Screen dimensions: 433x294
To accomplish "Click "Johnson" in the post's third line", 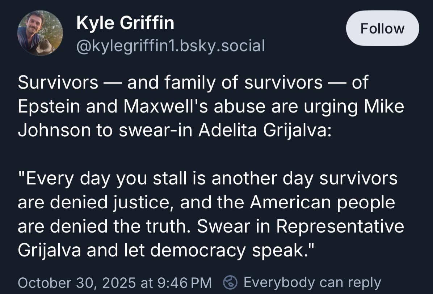I will click(54, 131).
